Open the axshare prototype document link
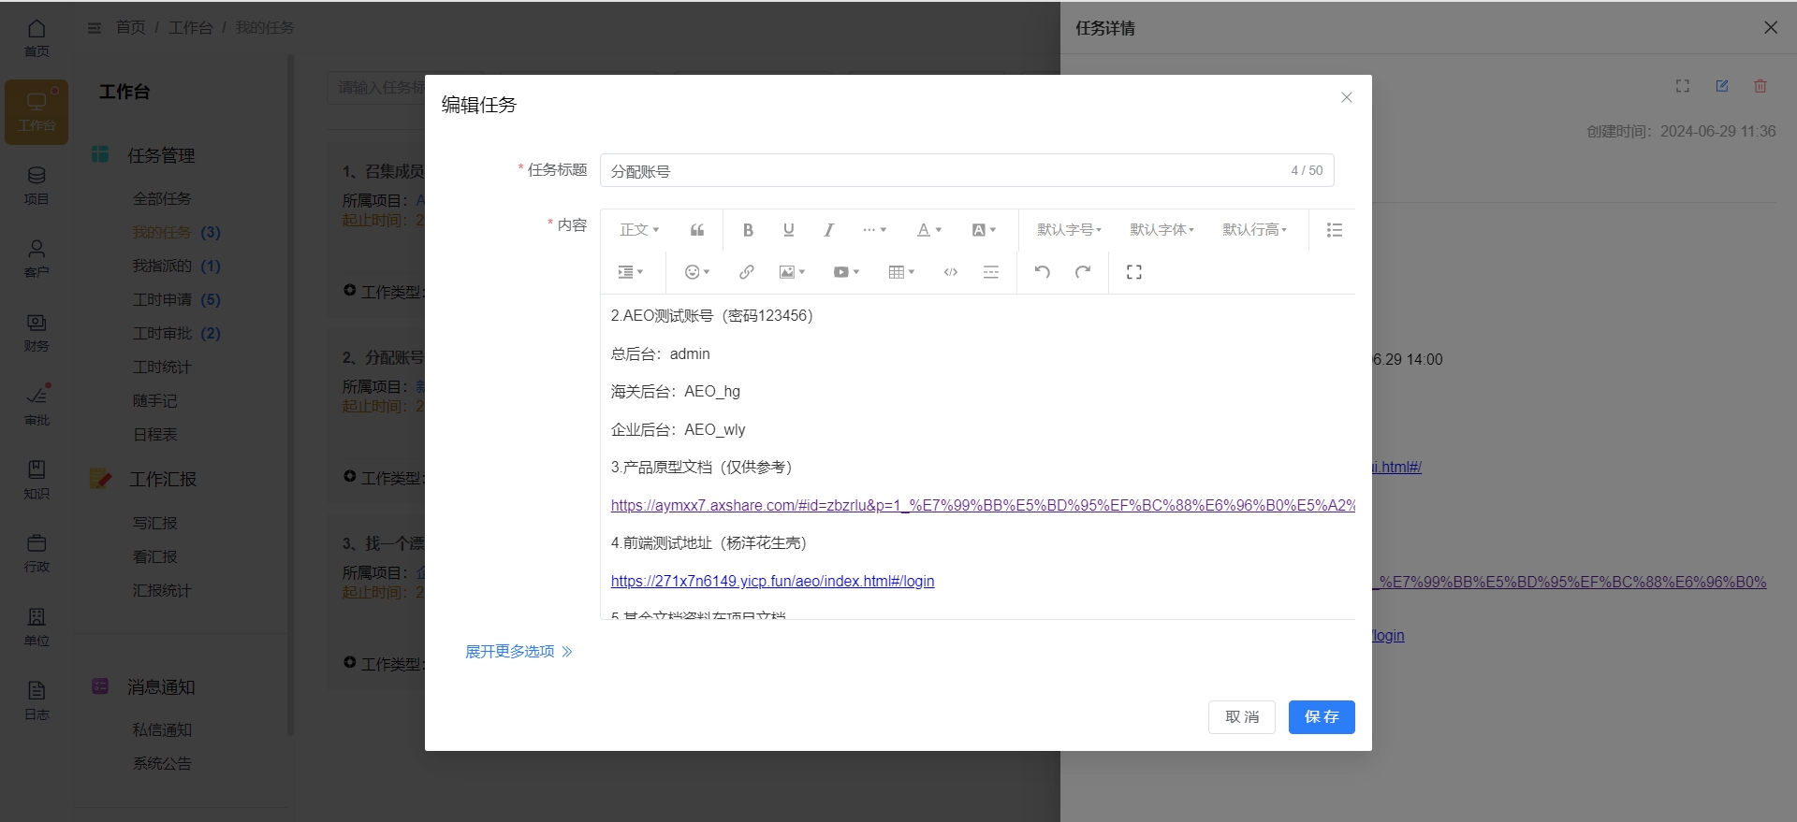This screenshot has height=822, width=1797. 983,505
